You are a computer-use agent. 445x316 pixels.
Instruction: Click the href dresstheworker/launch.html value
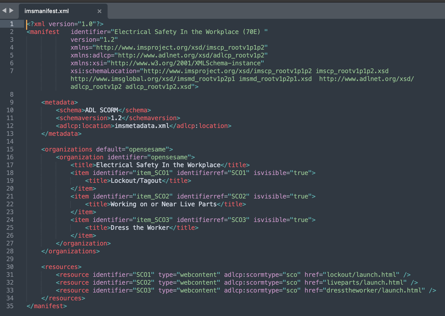coord(374,290)
